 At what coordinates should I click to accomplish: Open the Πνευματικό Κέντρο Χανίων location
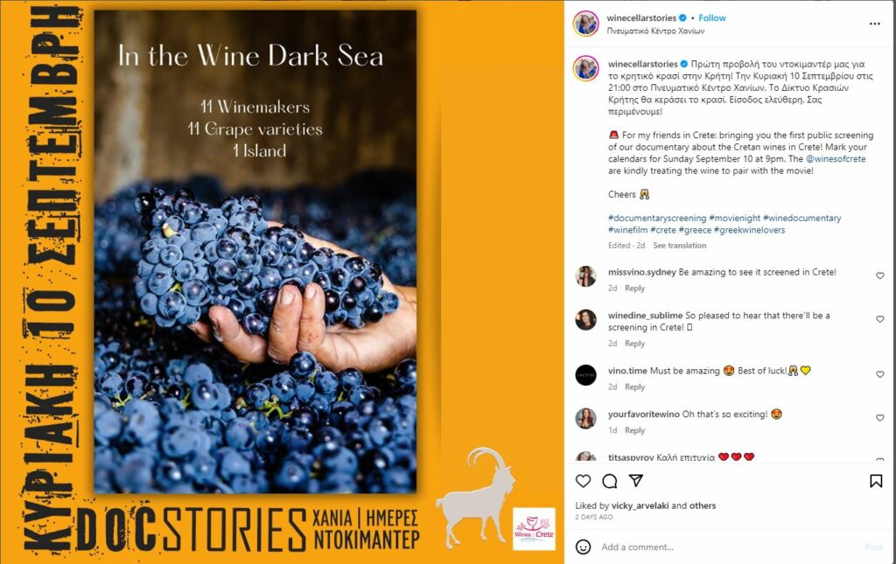[x=655, y=31]
